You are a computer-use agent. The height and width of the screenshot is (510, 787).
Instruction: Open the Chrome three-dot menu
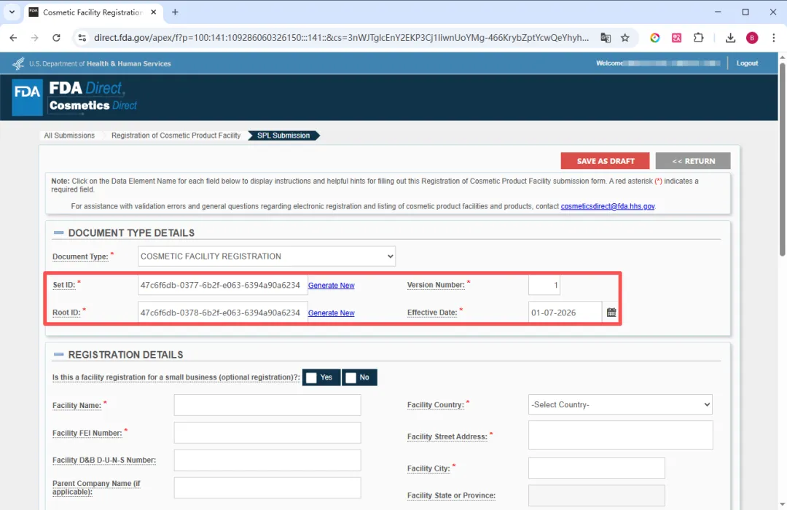point(773,38)
